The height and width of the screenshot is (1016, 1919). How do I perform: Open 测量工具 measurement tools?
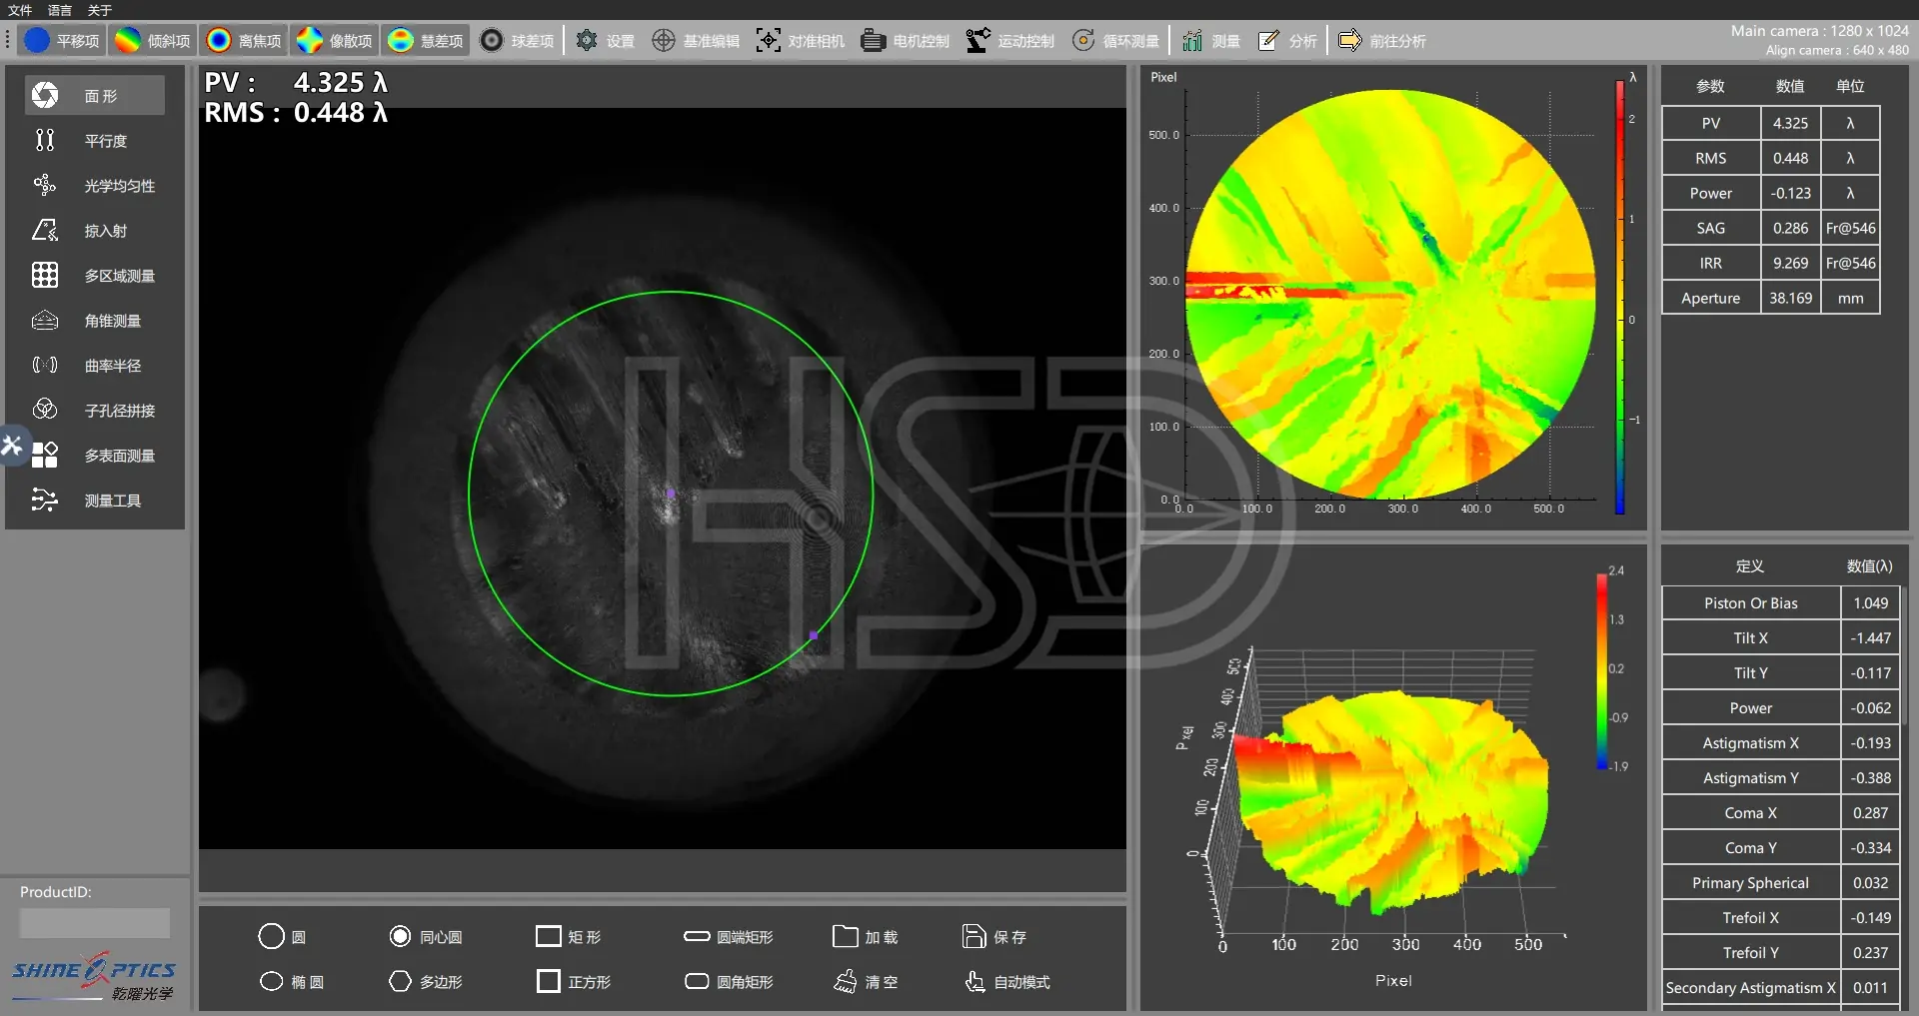(x=95, y=501)
